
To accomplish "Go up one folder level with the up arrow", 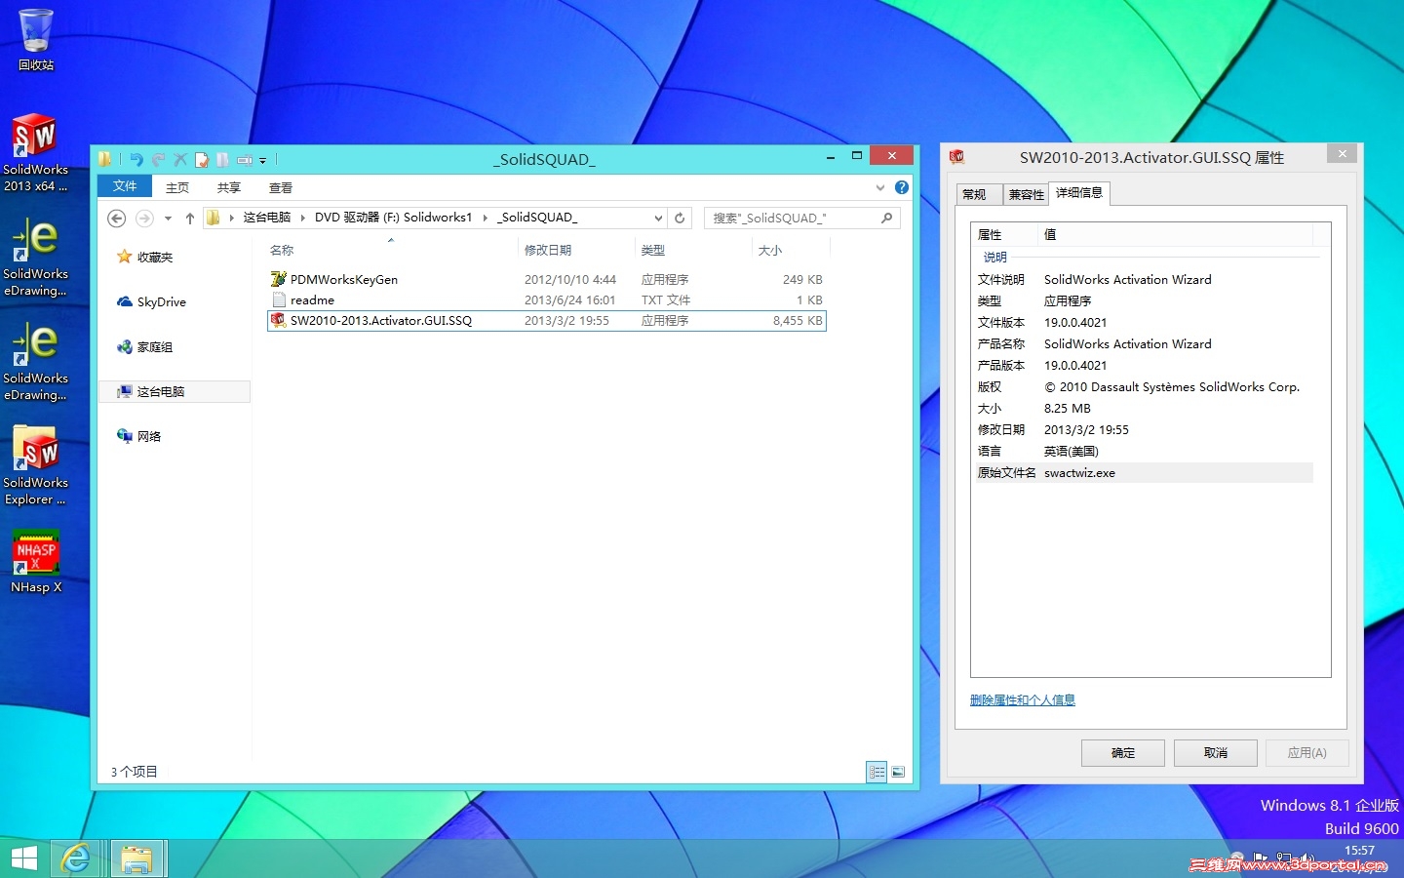I will point(190,218).
